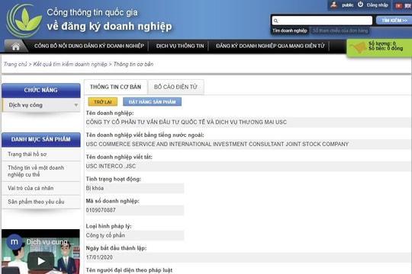Open shopping cart icon
The width and height of the screenshot is (412, 274).
pyautogui.click(x=358, y=47)
